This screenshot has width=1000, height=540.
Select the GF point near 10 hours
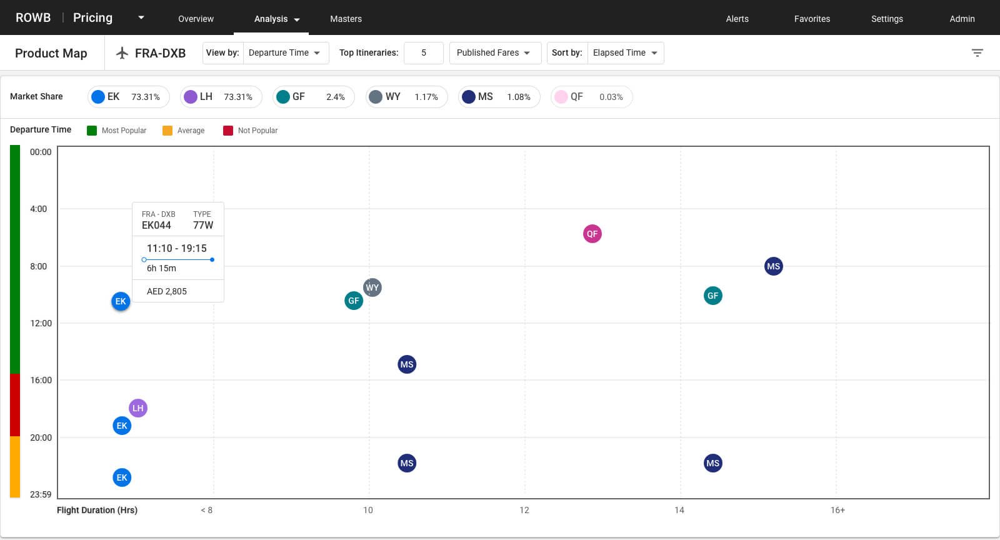(354, 301)
